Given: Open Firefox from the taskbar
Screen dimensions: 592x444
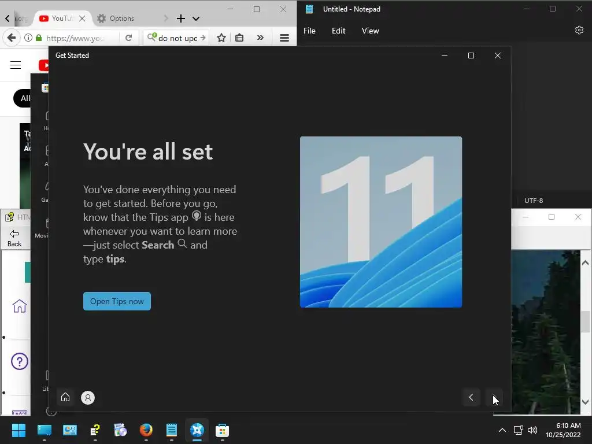Looking at the screenshot, I should (146, 430).
